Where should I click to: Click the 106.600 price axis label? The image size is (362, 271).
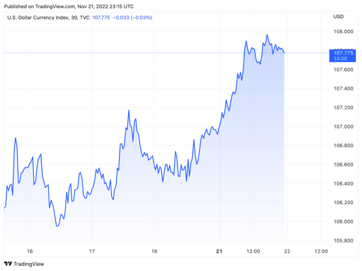343,164
